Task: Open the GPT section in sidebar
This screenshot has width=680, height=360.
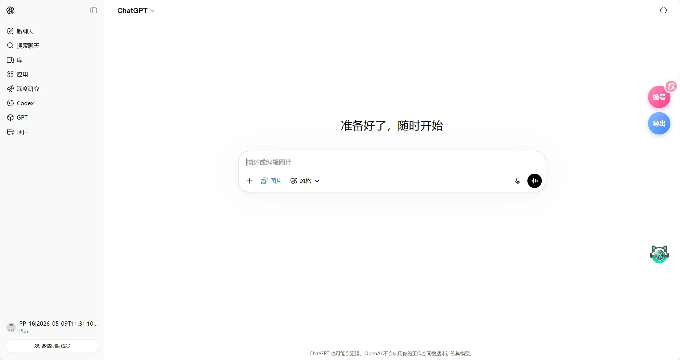Action: pos(52,117)
